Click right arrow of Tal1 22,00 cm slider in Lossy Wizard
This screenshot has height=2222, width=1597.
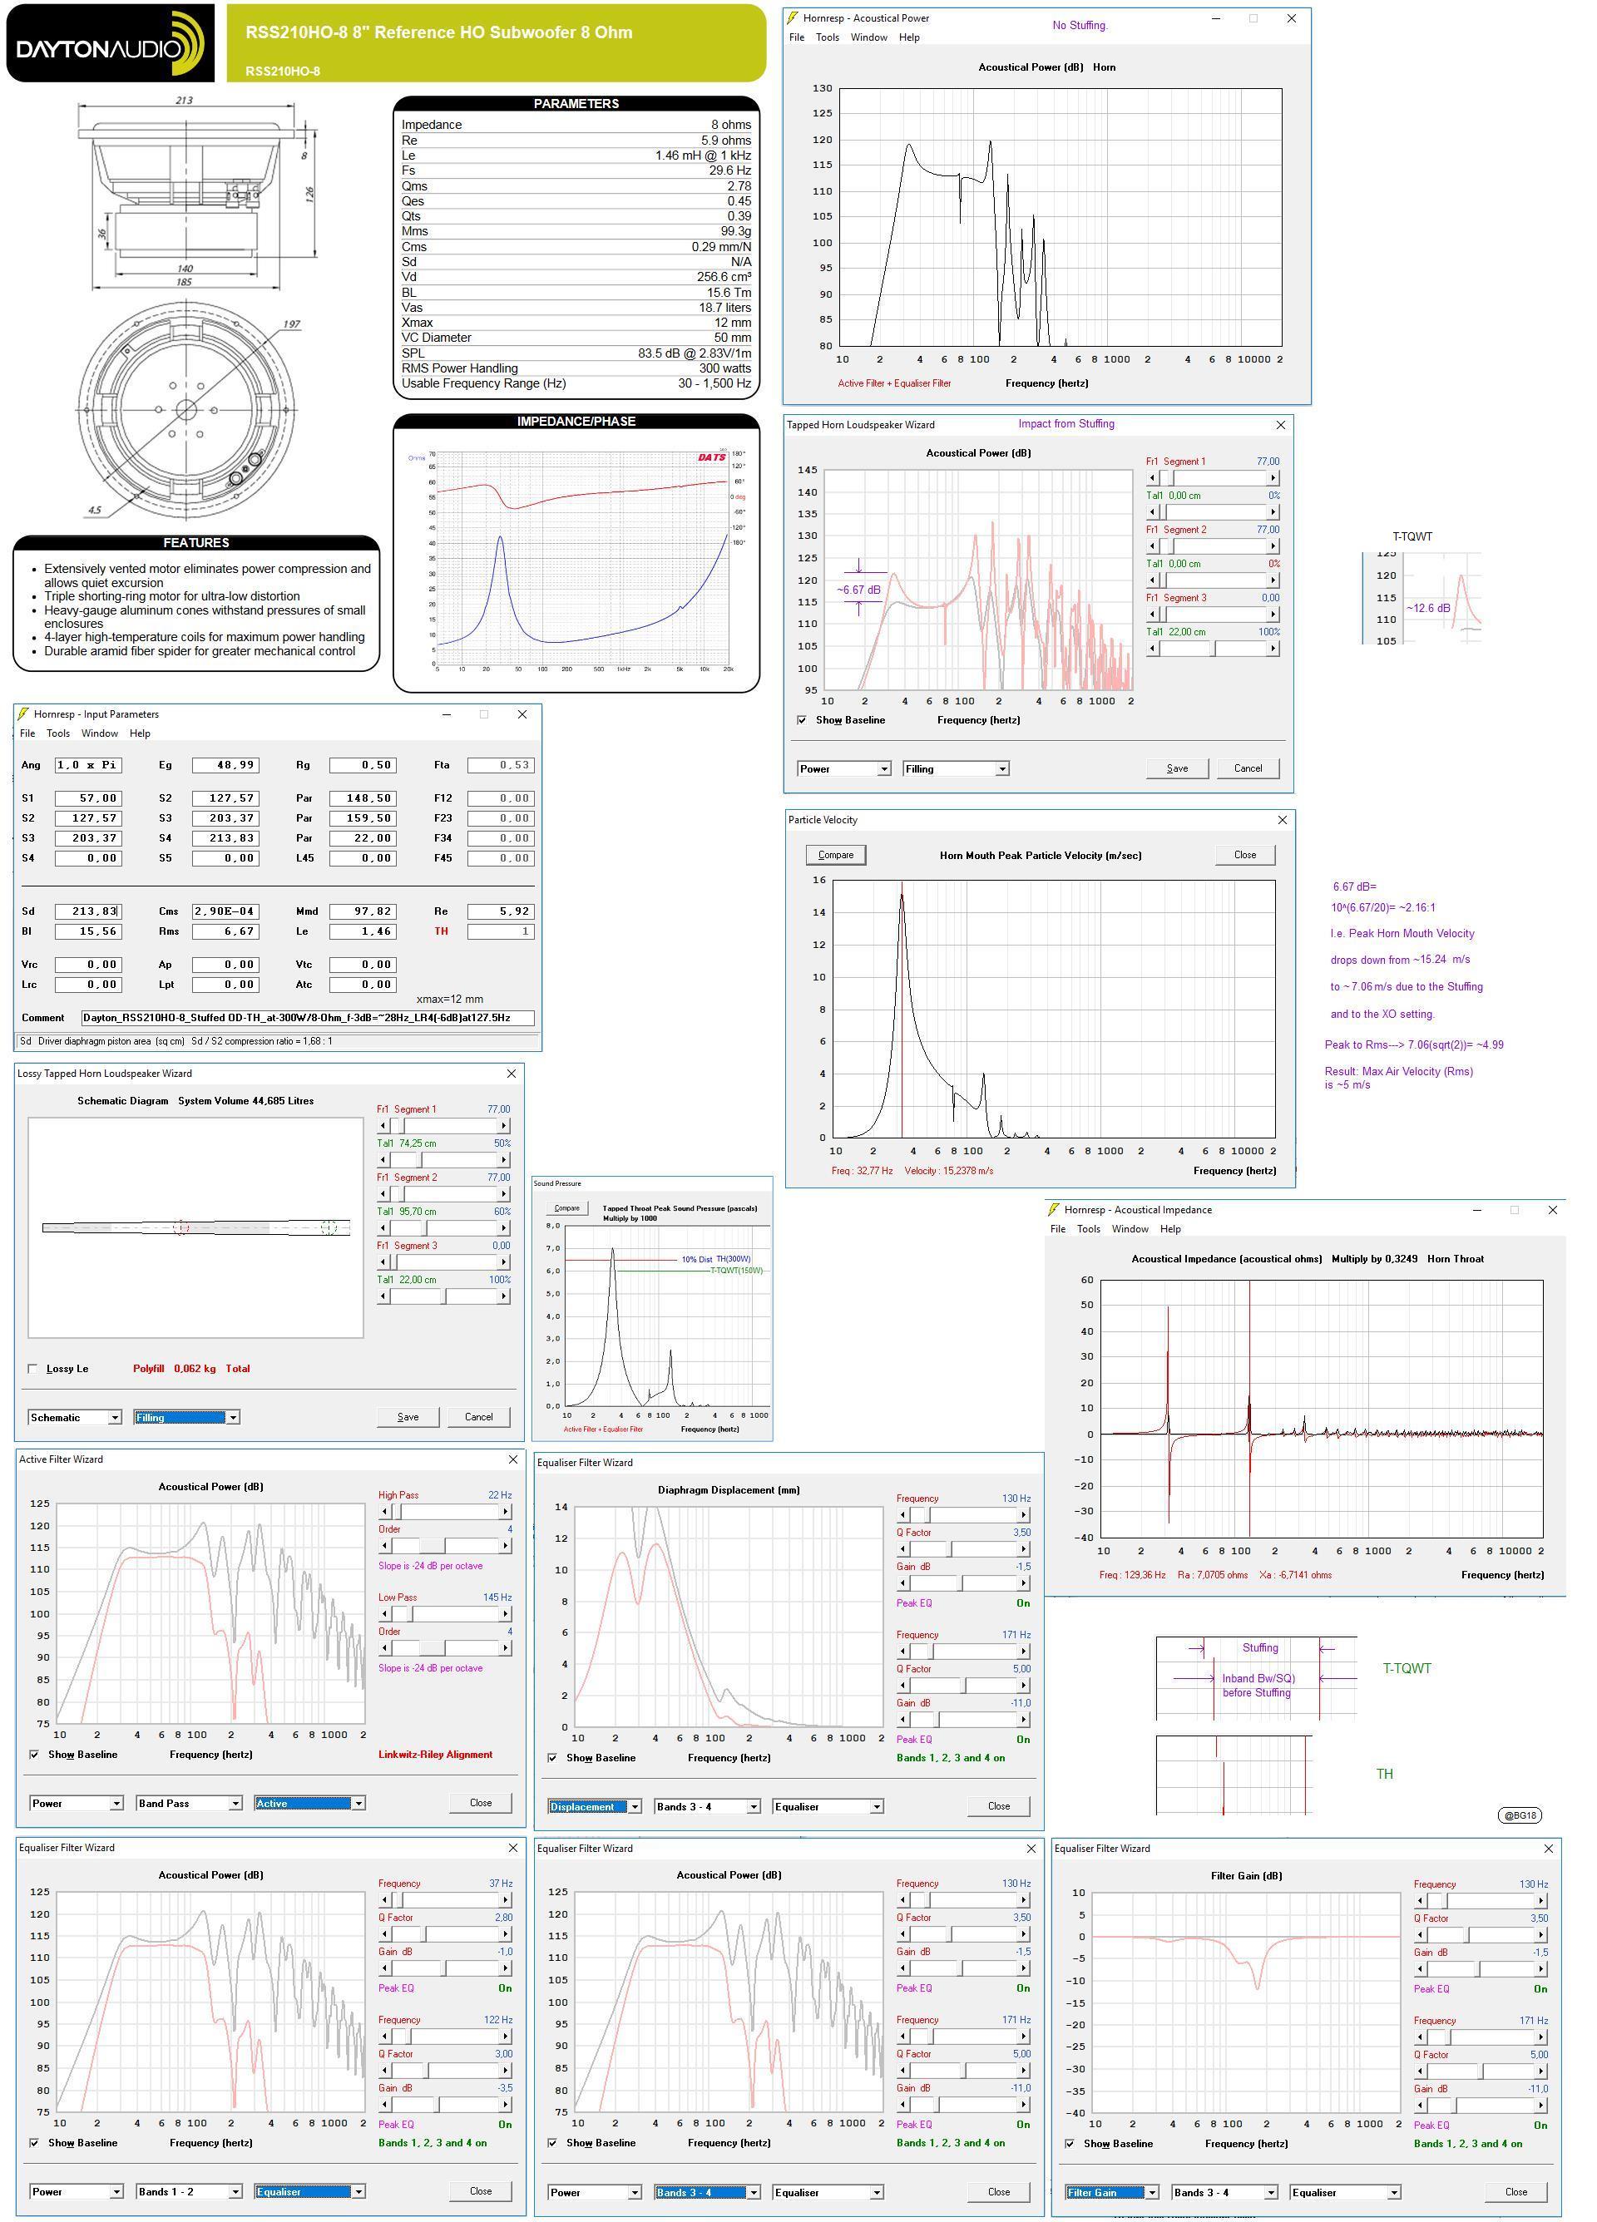point(505,1296)
